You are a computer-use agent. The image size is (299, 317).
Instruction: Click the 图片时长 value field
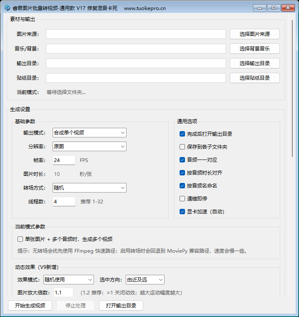click(x=64, y=174)
